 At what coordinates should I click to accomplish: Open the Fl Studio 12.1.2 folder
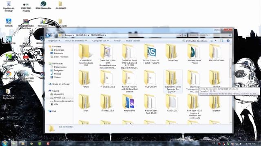(107, 79)
